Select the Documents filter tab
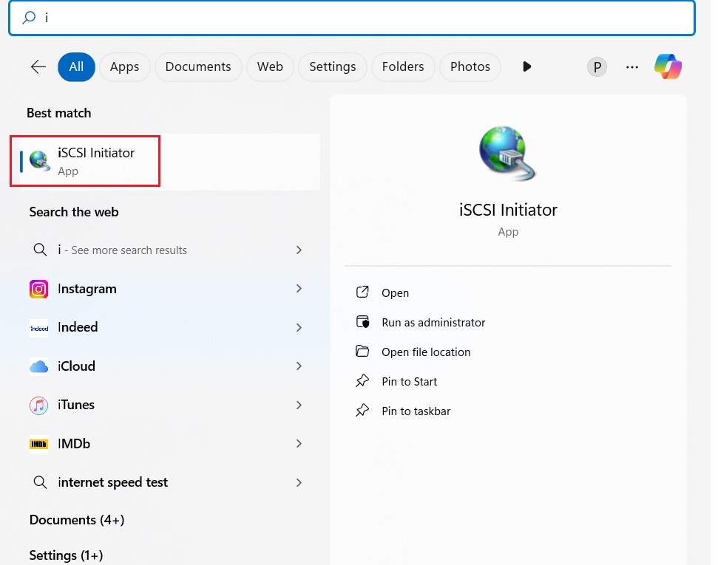Image resolution: width=718 pixels, height=565 pixels. pos(198,66)
